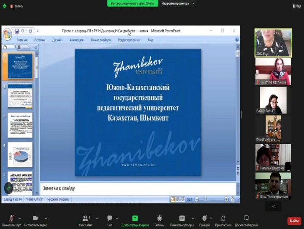Open Доски сообщений whiteboards
Screen dimensions: 304x229
coord(246,221)
